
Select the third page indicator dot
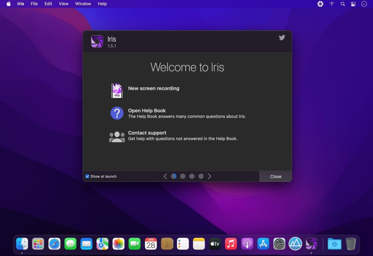192,176
